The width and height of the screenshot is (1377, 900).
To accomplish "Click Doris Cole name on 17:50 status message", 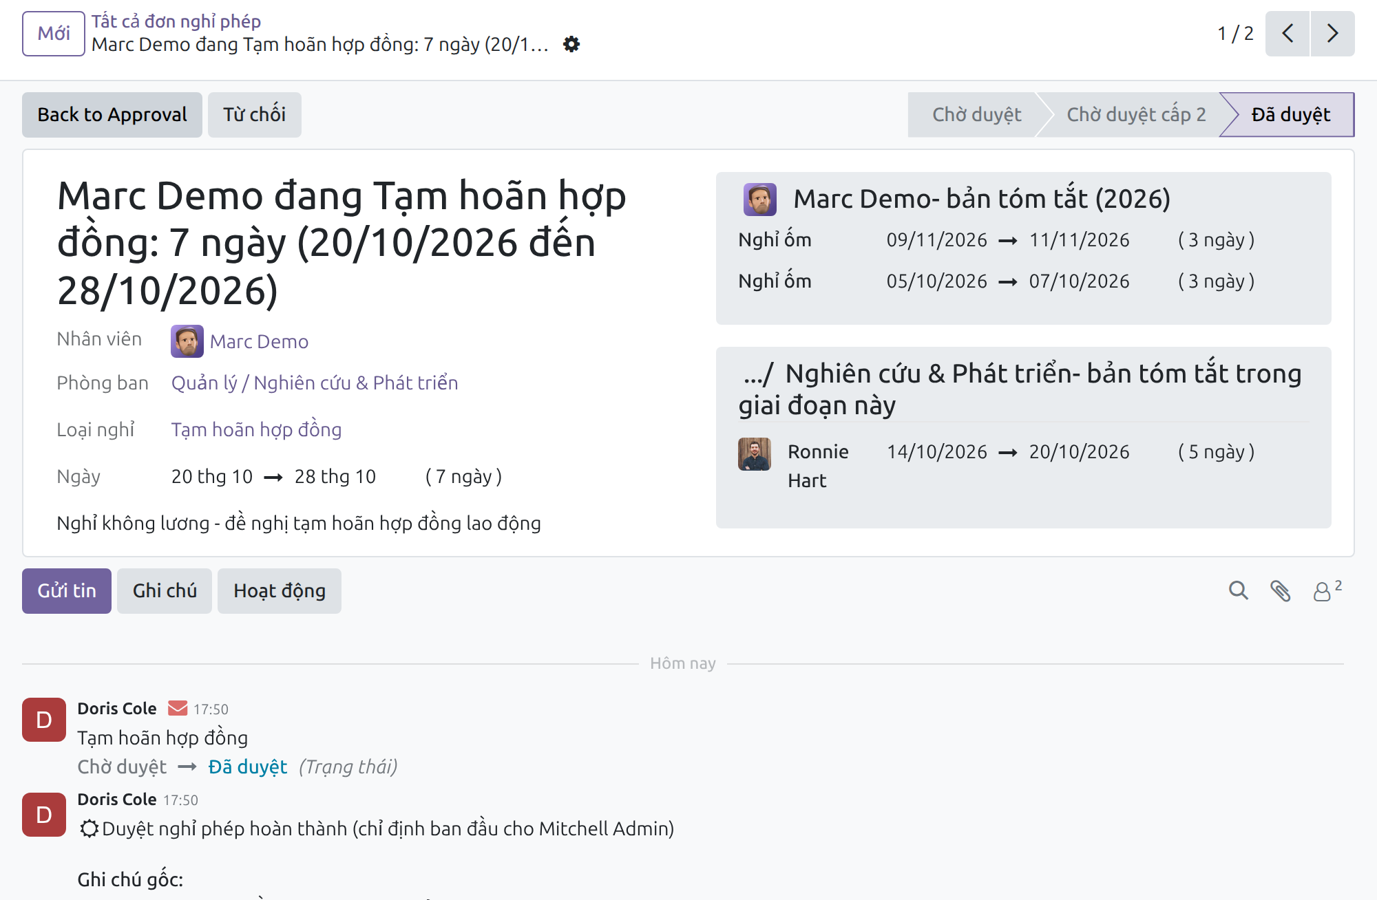I will tap(117, 709).
